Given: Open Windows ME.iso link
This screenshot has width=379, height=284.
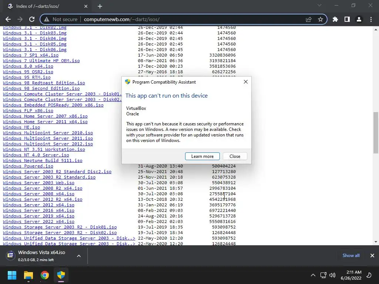Looking at the screenshot, I should 21,127.
